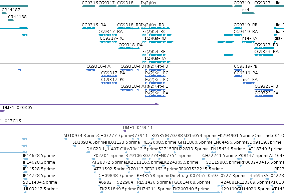Click EST SD15054.5prime

[201, 136]
